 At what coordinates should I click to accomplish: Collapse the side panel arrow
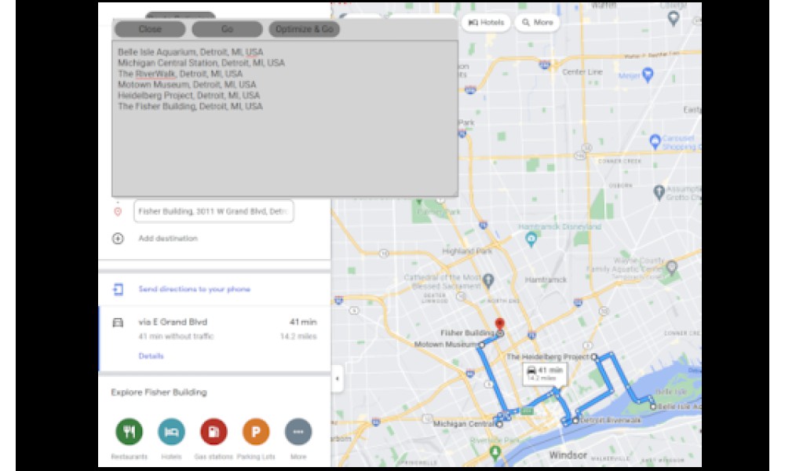[337, 378]
